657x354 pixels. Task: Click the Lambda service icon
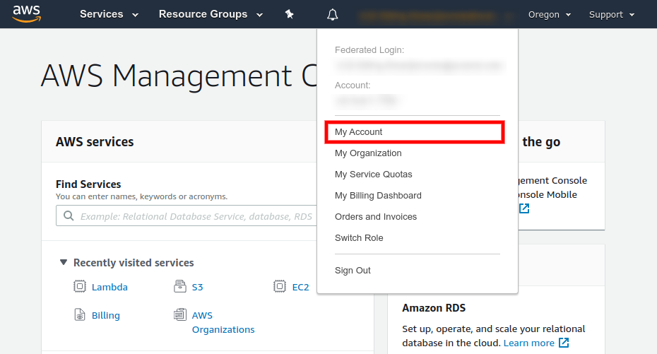(80, 287)
